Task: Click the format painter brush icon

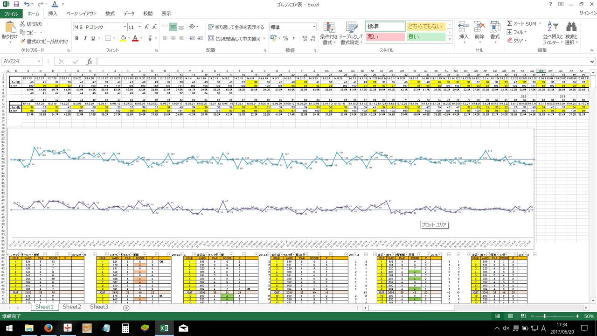Action: point(22,42)
